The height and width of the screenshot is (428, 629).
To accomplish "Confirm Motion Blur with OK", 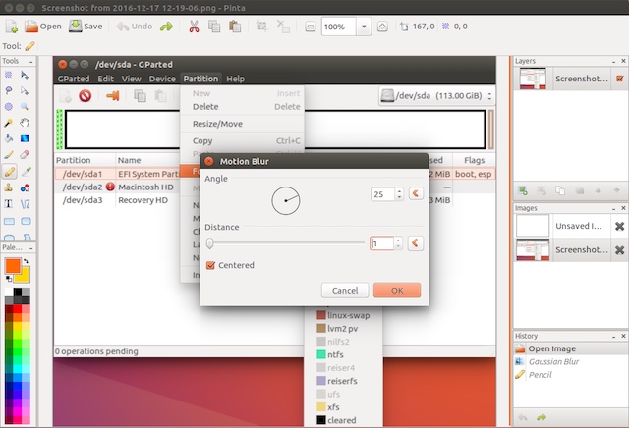I will click(397, 291).
